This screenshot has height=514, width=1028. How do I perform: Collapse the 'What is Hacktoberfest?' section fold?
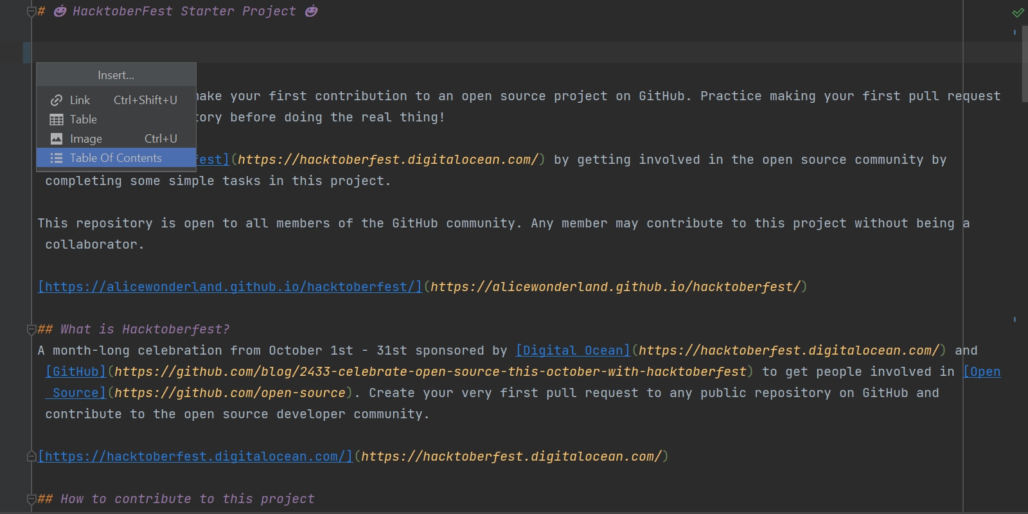[31, 330]
